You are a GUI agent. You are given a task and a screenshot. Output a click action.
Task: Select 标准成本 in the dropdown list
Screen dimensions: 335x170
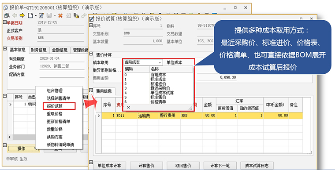click(x=158, y=79)
